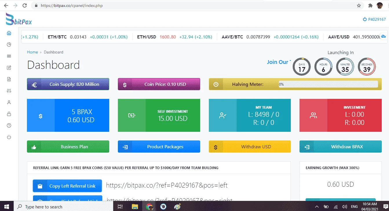Click the arrow icon on Product Packages
Screen dimensions: 389x211
click(125, 147)
